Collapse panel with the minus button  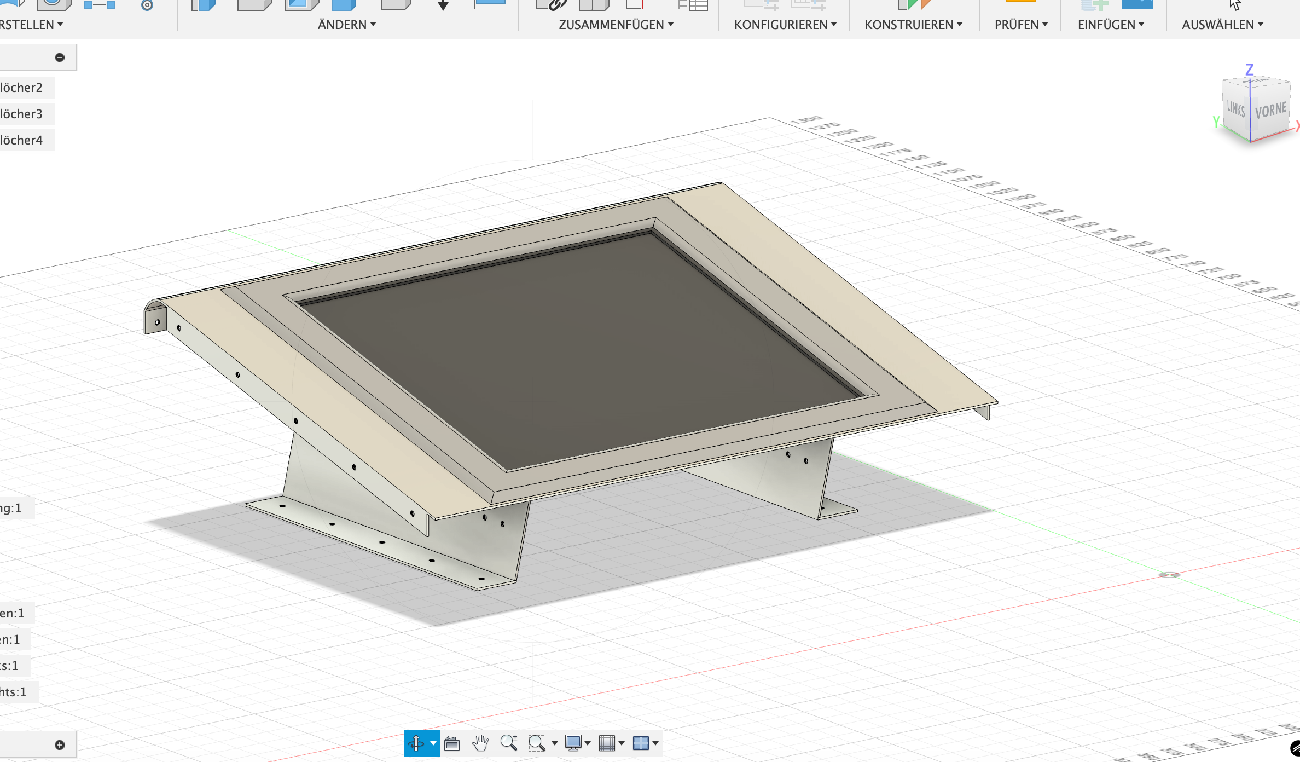click(60, 57)
